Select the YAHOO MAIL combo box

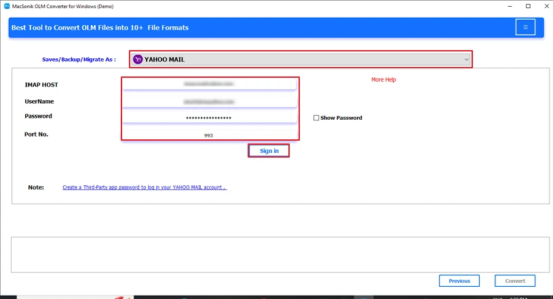[300, 60]
